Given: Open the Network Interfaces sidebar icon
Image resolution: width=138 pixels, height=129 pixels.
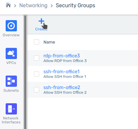Looking at the screenshot, I should coord(11,109).
